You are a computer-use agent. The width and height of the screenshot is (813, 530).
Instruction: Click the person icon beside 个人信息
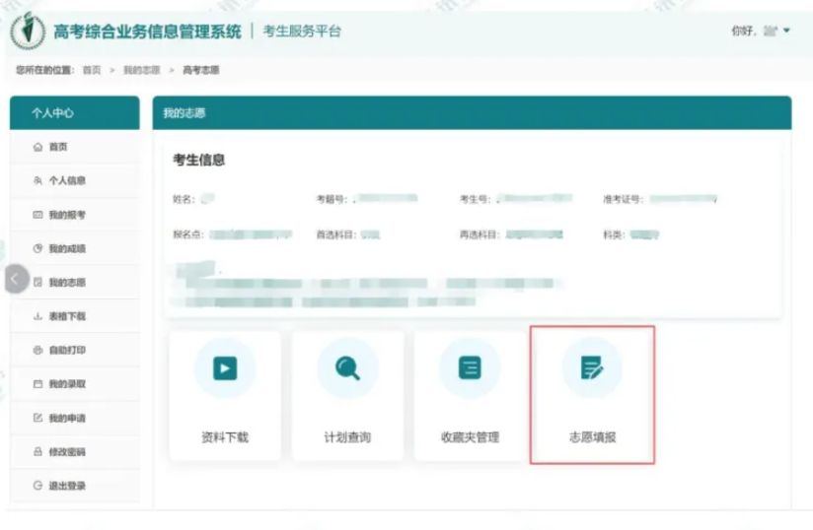click(x=37, y=180)
